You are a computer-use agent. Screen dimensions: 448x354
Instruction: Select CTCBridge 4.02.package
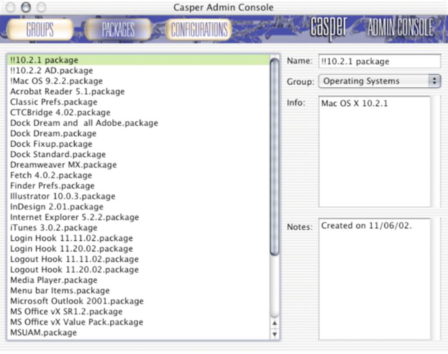(138, 112)
